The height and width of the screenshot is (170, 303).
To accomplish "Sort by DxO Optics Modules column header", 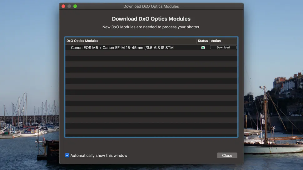I will [82, 41].
